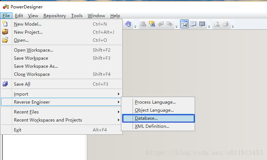Image resolution: width=267 pixels, height=160 pixels.
Task: Choose Object Language... submenu item
Action: click(x=159, y=110)
